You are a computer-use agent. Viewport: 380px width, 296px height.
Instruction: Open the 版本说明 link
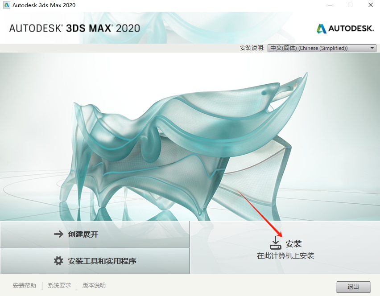[x=94, y=285]
